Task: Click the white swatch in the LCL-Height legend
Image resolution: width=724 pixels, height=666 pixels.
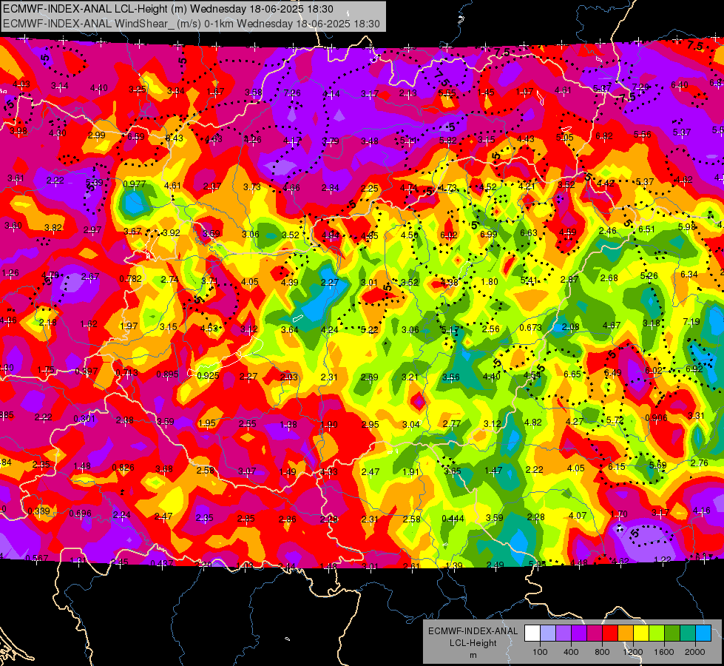Action: (532, 633)
